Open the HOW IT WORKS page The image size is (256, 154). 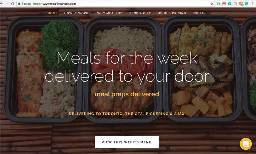pyautogui.click(x=77, y=13)
